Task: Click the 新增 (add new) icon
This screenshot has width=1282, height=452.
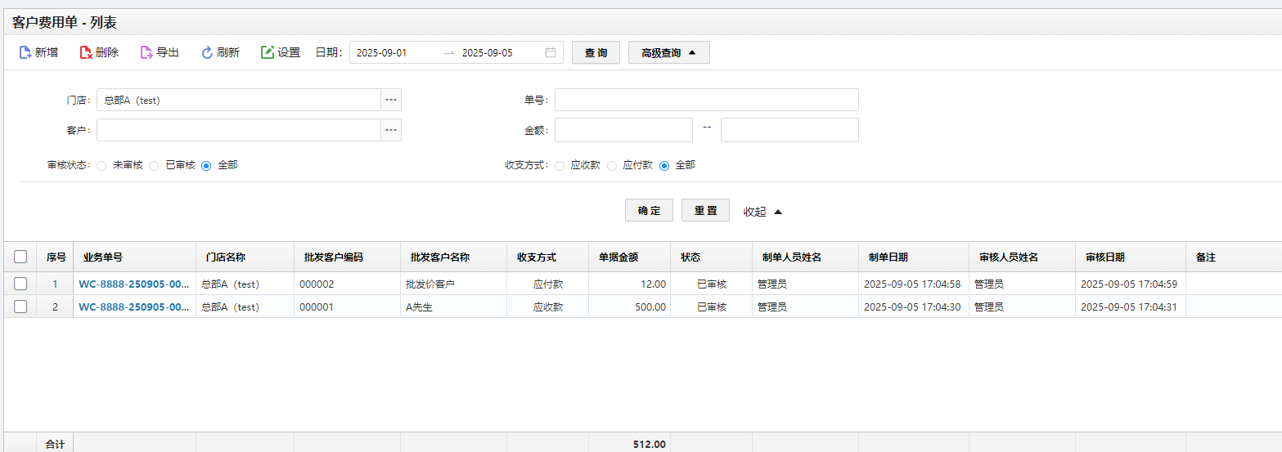Action: click(25, 52)
